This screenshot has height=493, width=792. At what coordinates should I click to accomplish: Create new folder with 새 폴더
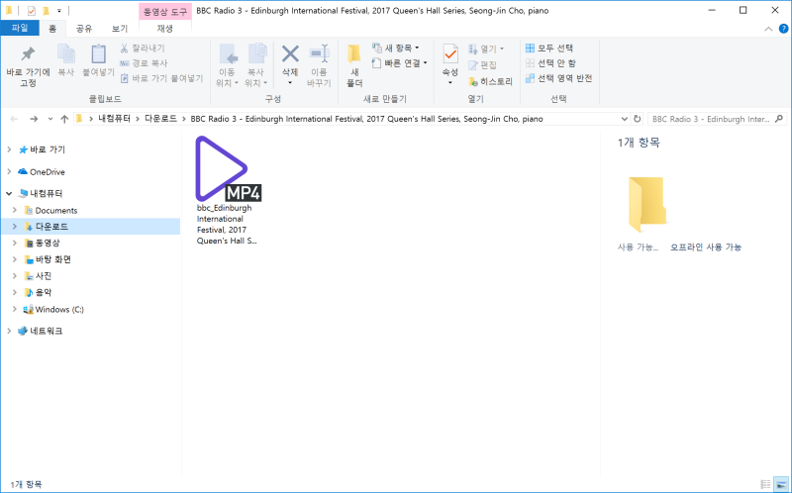coord(354,65)
